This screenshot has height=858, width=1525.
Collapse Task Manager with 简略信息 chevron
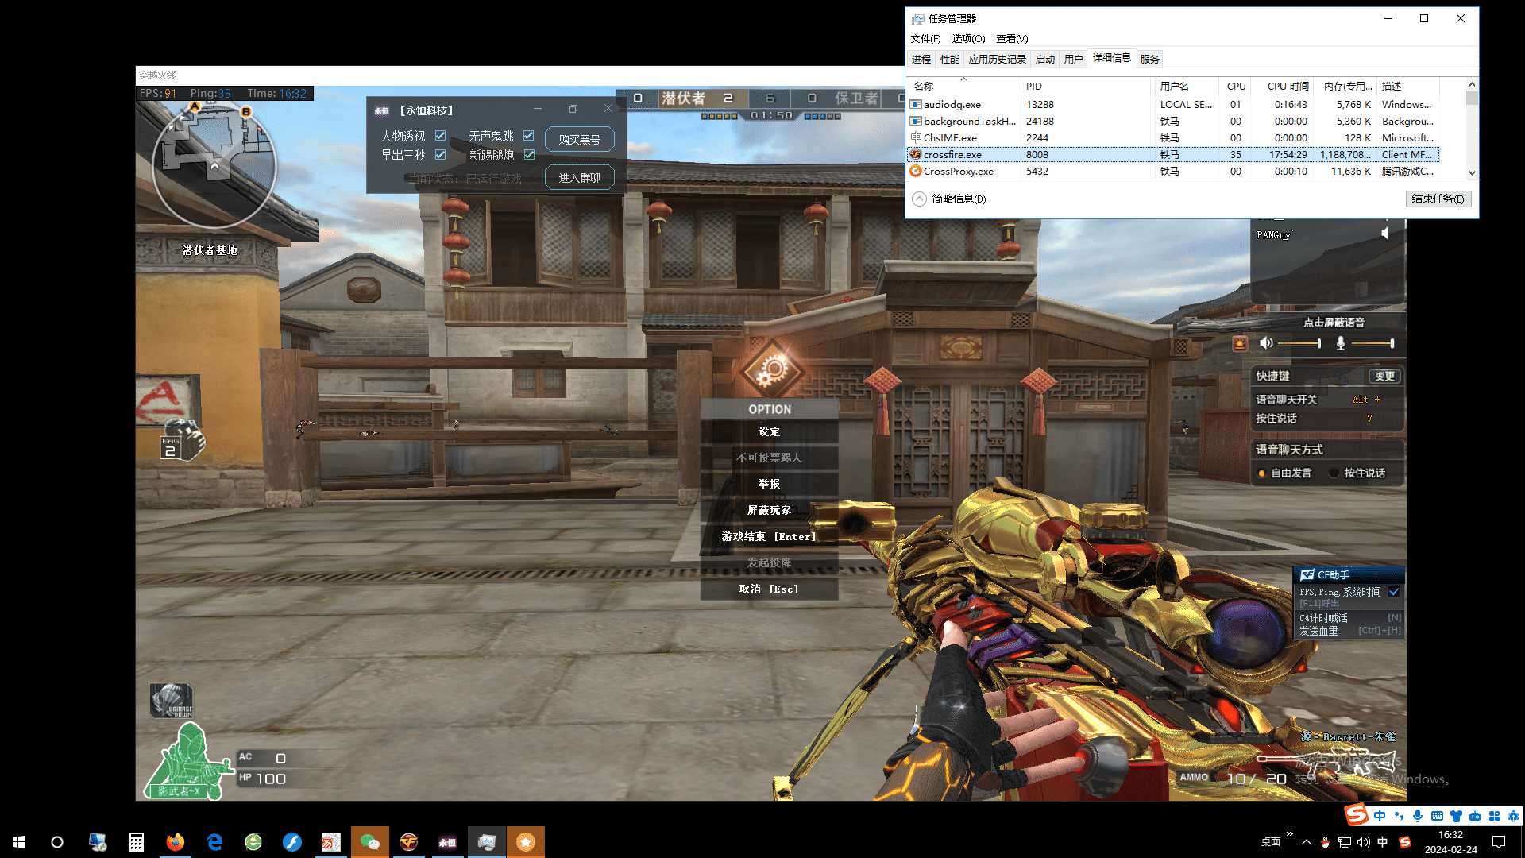coord(919,199)
